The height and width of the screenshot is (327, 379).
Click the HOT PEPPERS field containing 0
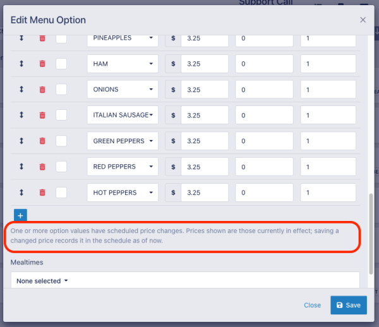[264, 193]
